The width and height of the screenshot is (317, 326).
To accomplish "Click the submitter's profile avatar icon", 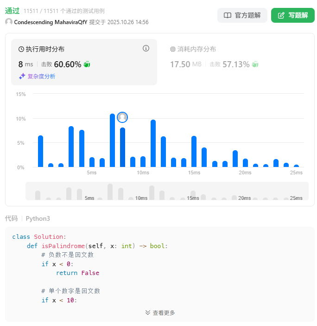I will pyautogui.click(x=9, y=22).
